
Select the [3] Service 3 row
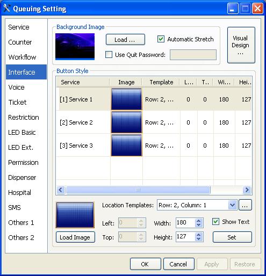point(154,146)
